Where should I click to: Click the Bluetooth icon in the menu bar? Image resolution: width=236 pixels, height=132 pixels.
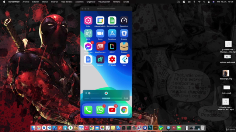point(194,2)
